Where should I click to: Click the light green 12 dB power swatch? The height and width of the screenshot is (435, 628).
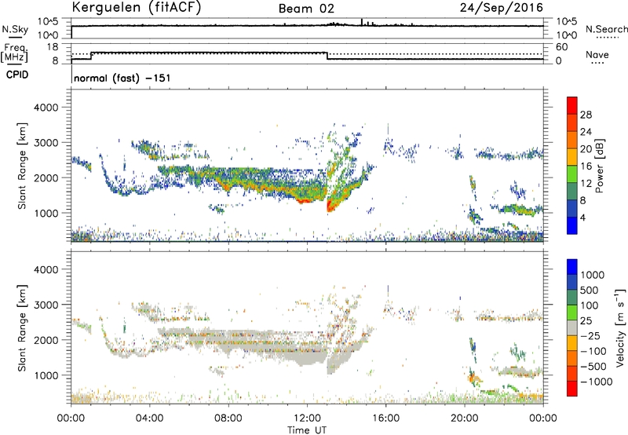572,174
